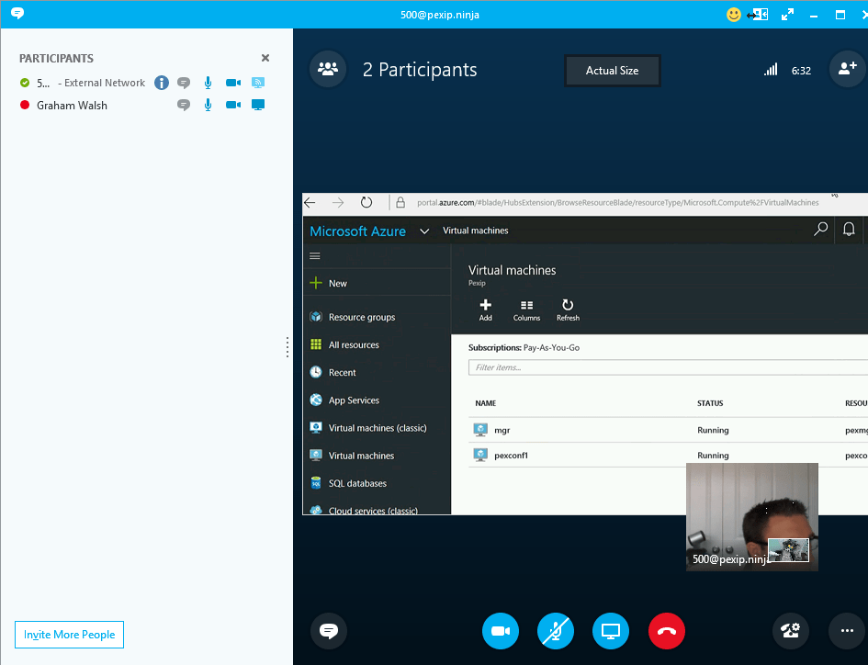The height and width of the screenshot is (665, 868).
Task: Open Virtual machines (classic) sidebar item
Action: click(377, 427)
